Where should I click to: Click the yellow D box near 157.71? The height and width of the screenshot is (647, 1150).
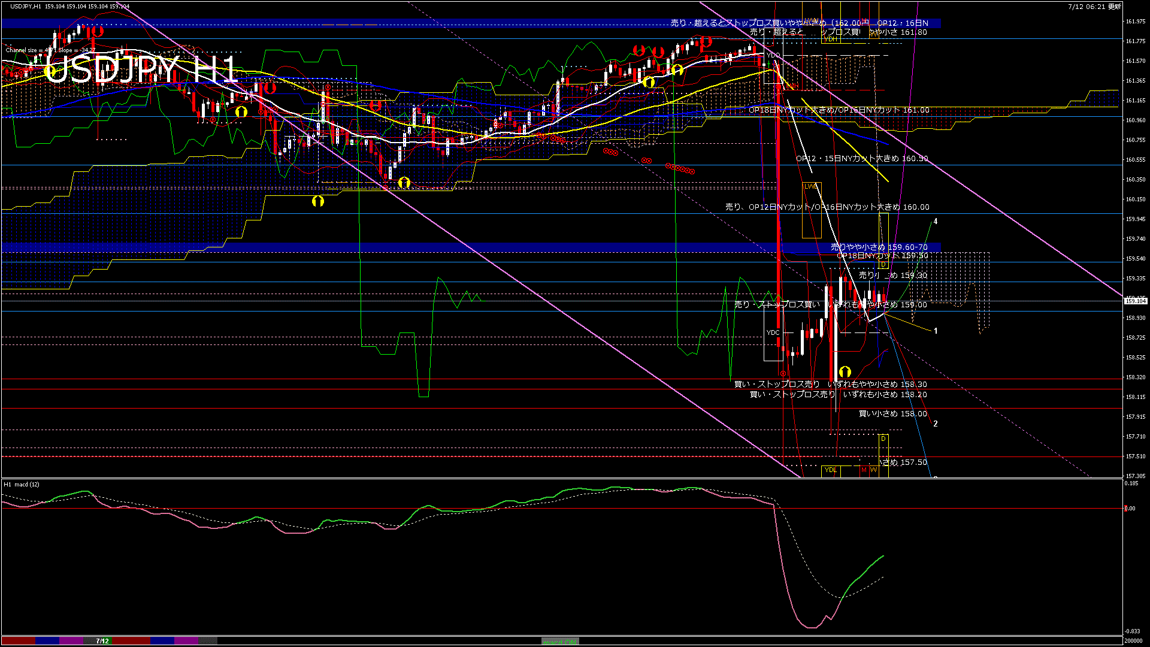[883, 439]
